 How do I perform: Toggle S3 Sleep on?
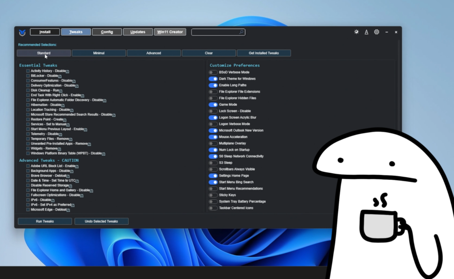click(213, 163)
